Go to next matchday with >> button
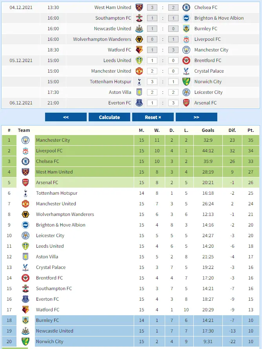The width and height of the screenshot is (262, 349). click(x=196, y=117)
